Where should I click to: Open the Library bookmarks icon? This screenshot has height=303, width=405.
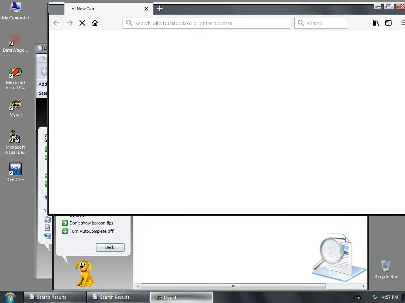(x=376, y=23)
